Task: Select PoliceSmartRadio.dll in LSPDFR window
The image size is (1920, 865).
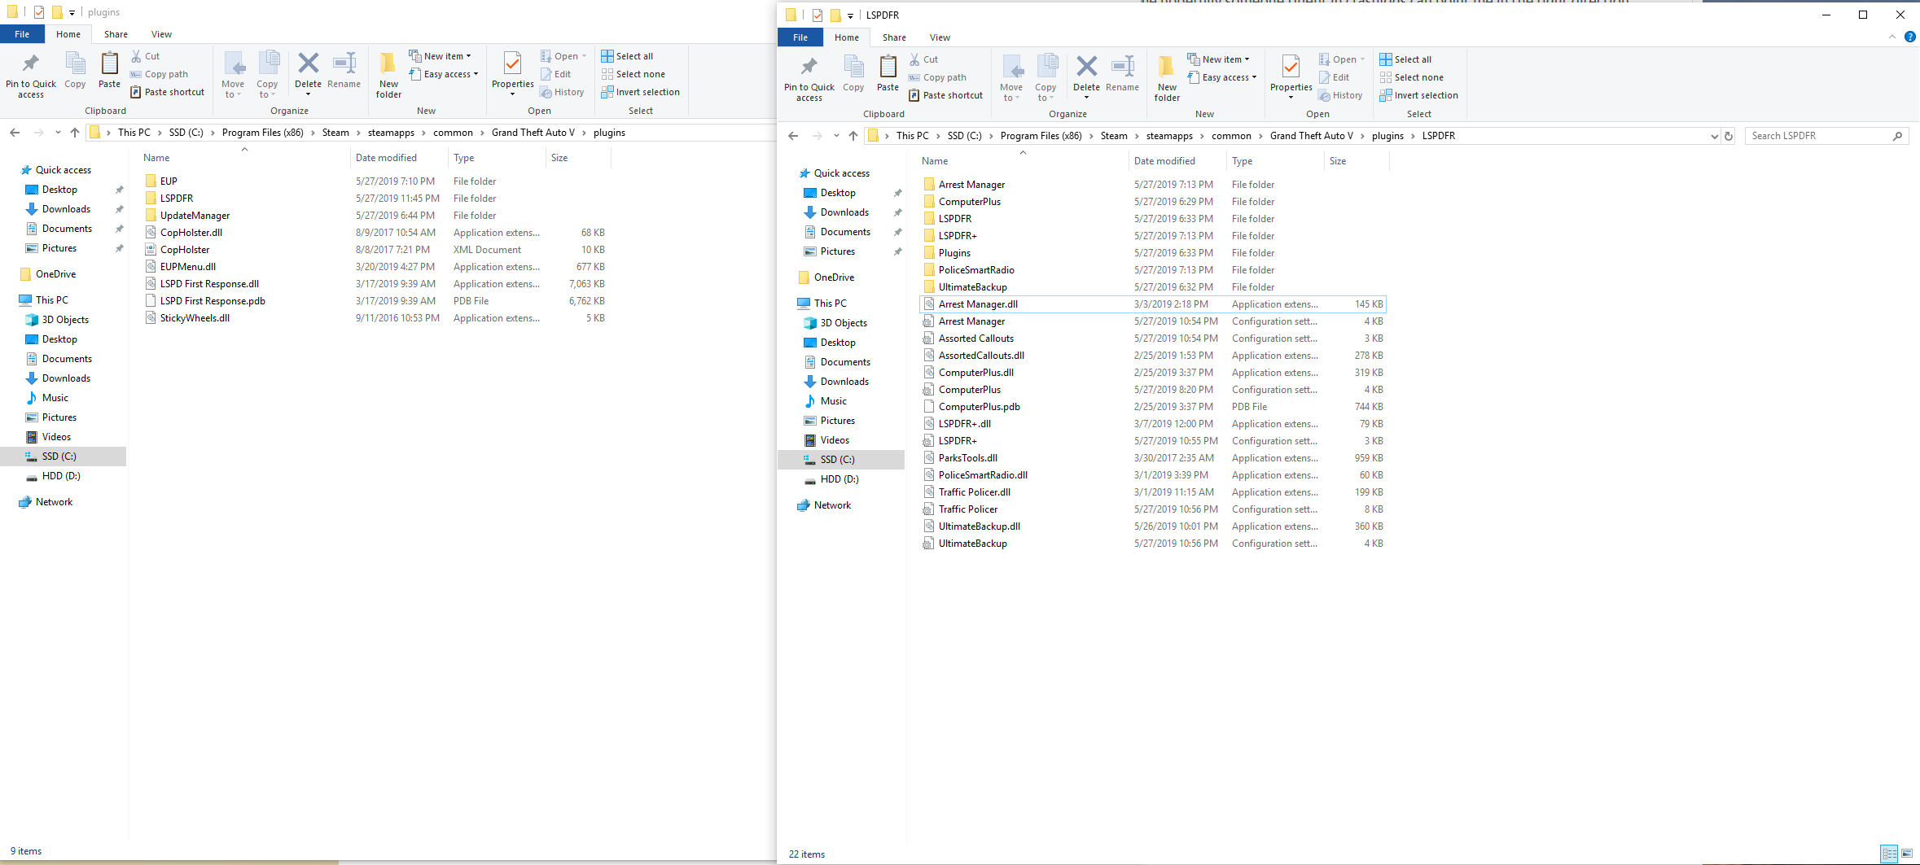Action: [x=983, y=475]
